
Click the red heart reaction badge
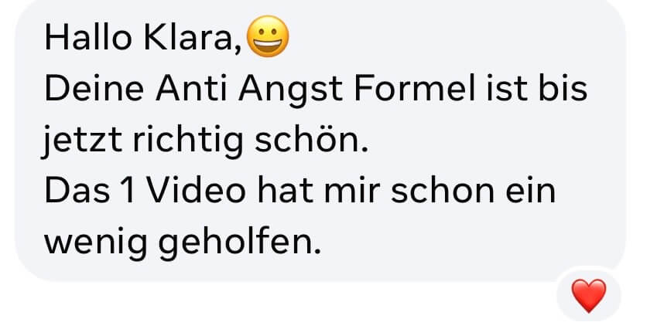point(588,296)
